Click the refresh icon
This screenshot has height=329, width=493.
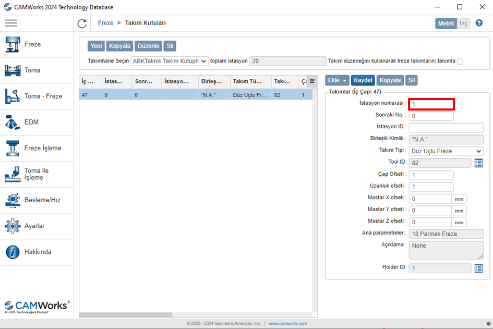tap(82, 23)
